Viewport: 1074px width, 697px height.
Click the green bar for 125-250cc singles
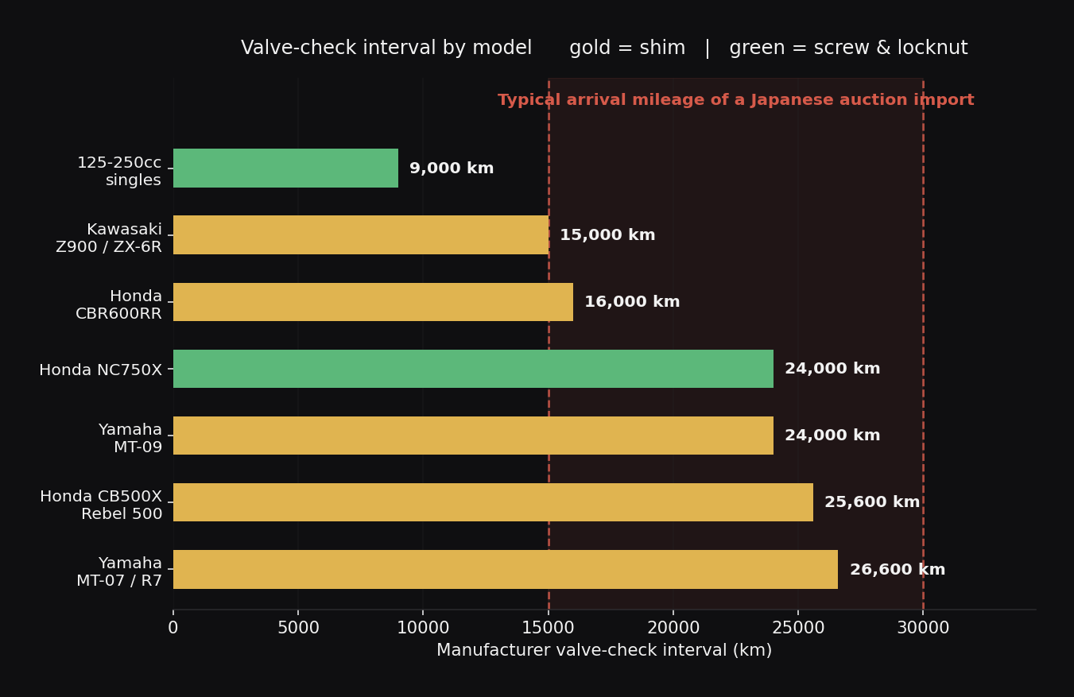pos(285,168)
